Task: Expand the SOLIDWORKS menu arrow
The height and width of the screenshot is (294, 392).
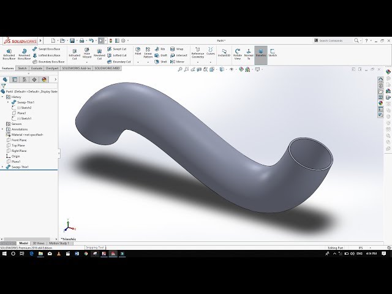Action: click(x=40, y=40)
